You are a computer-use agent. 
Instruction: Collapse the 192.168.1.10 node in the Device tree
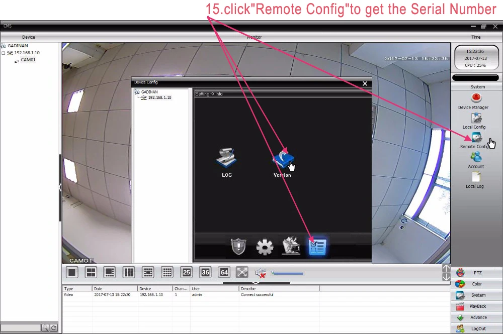click(x=4, y=53)
